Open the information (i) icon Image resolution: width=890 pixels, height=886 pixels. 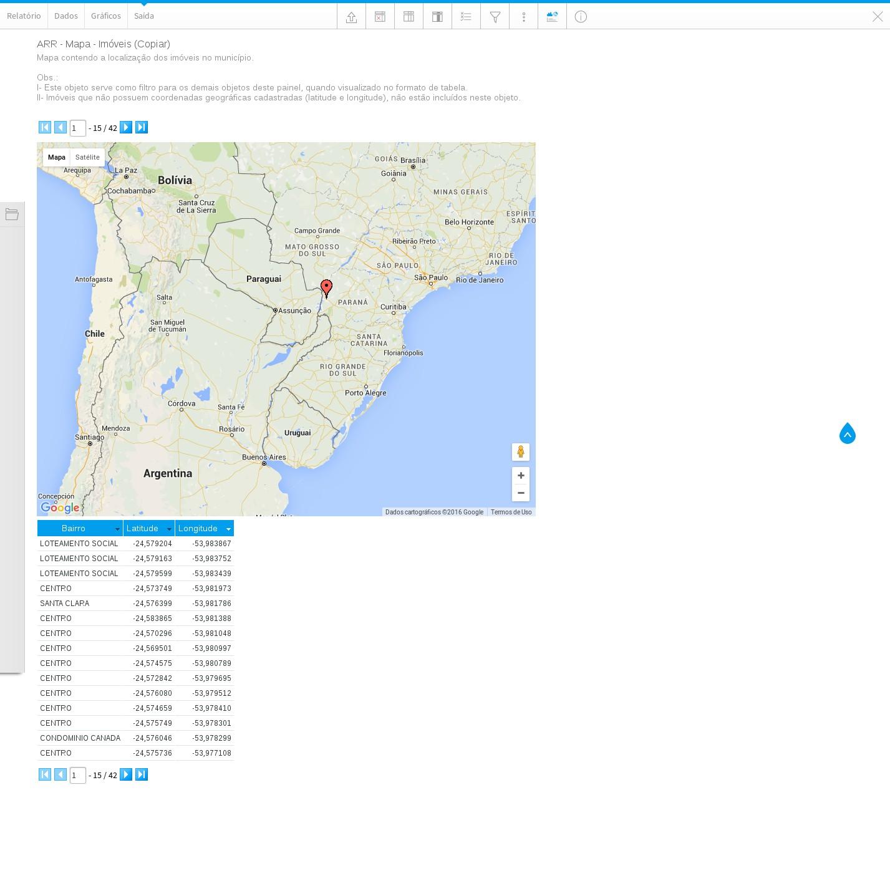pyautogui.click(x=581, y=17)
